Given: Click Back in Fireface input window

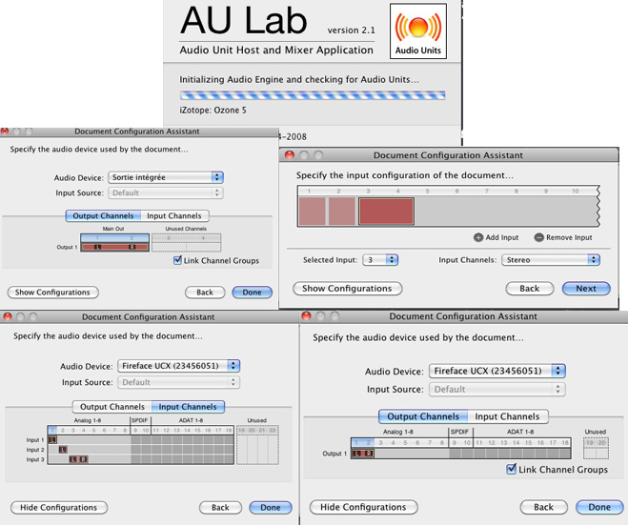Looking at the screenshot, I should click(x=220, y=508).
